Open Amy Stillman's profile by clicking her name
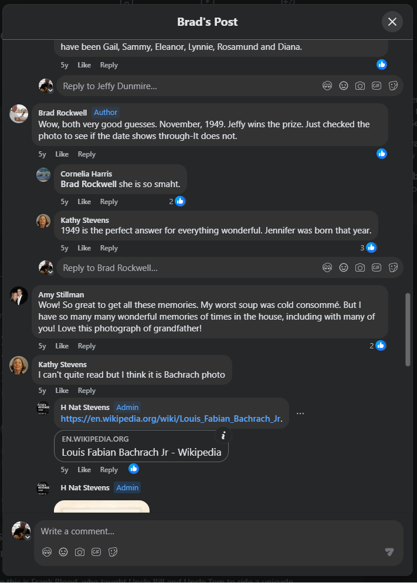Viewport: 417px width, 583px height. point(60,294)
